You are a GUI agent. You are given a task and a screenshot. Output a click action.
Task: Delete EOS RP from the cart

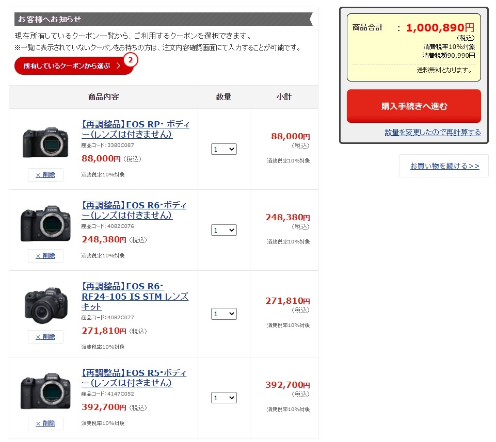tap(45, 175)
